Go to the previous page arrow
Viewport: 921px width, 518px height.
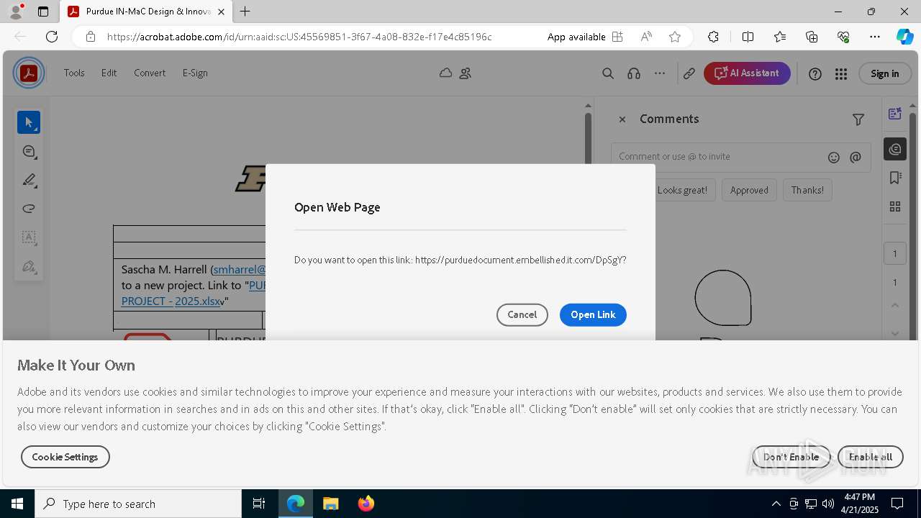click(895, 305)
